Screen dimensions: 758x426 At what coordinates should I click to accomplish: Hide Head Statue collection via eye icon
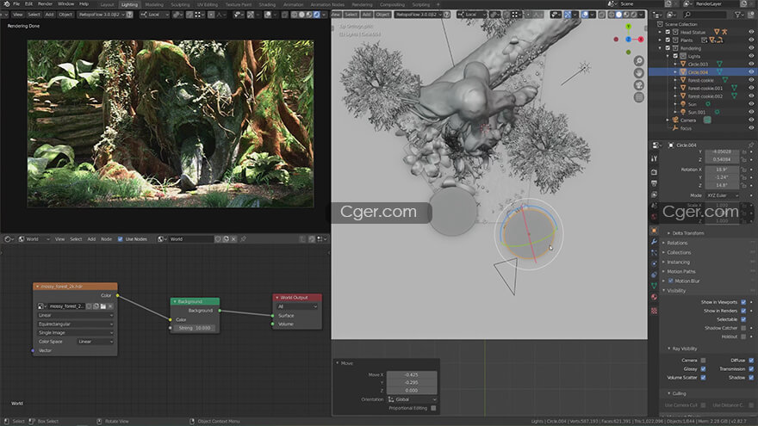point(751,32)
